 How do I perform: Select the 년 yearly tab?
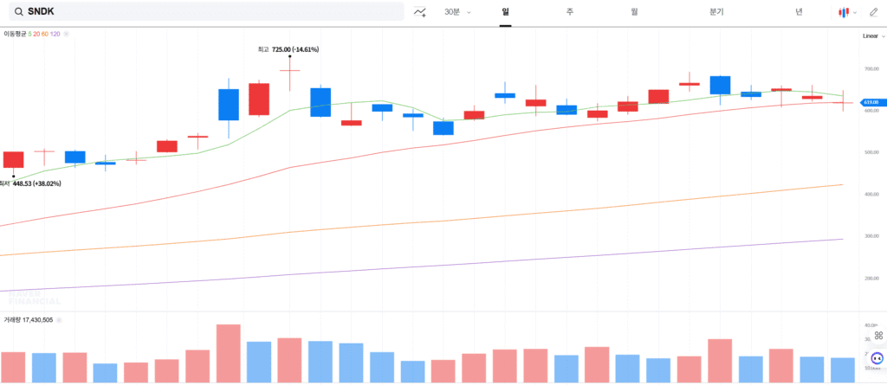point(799,12)
